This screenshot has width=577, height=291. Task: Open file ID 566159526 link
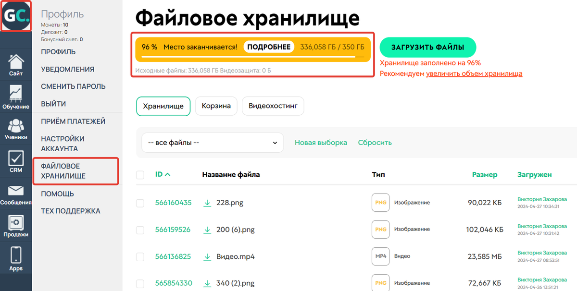(x=173, y=230)
